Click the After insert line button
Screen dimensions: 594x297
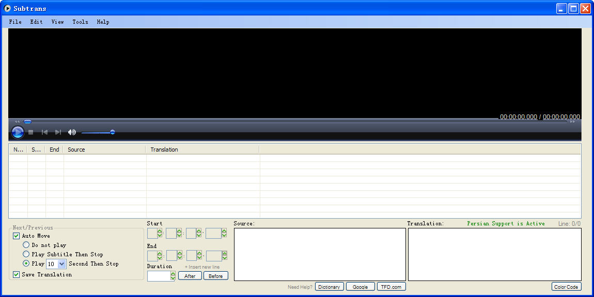190,276
